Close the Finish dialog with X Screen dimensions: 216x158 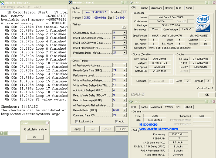click(x=47, y=123)
